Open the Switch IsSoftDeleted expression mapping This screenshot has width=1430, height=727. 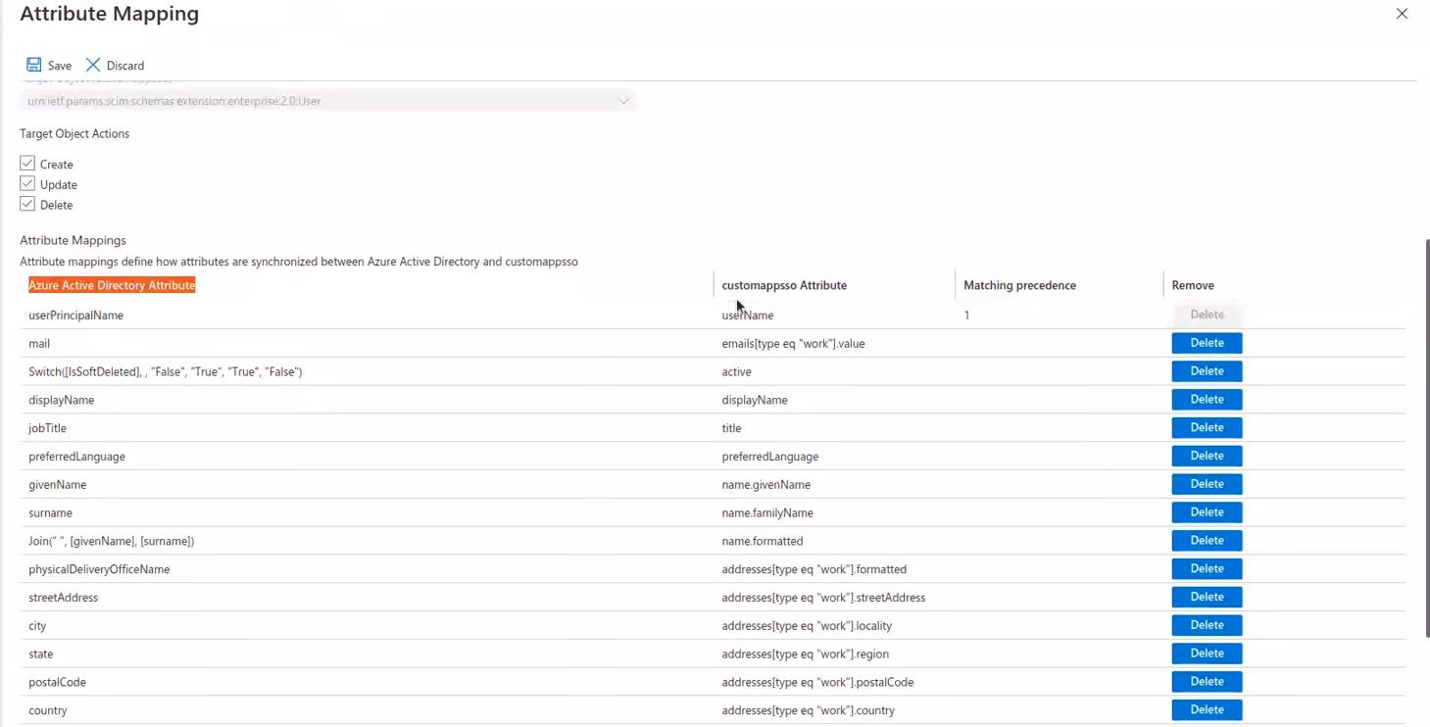pos(165,372)
